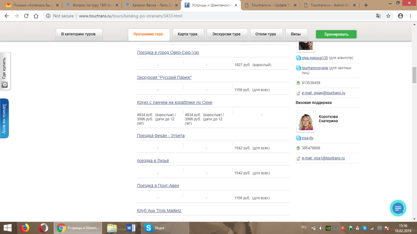417x234 pixels.
Task: Switch to Карта тура tab
Action: point(188,34)
